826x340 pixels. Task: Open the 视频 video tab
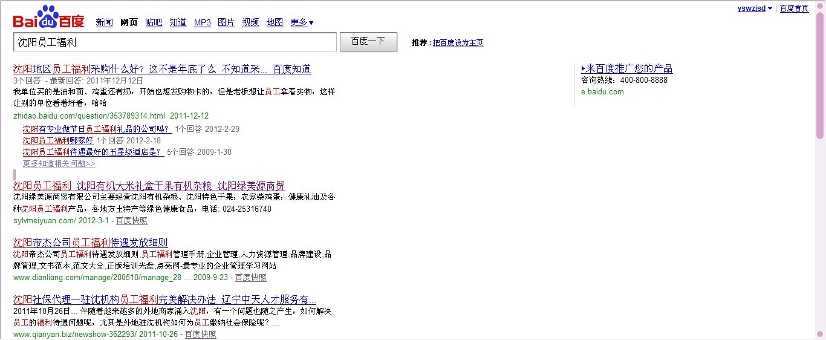[x=250, y=23]
